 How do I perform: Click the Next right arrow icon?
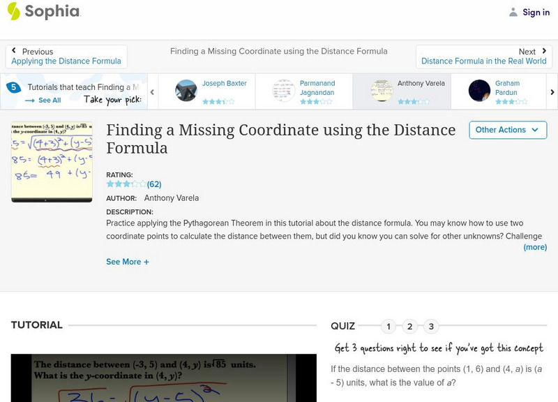coord(544,51)
